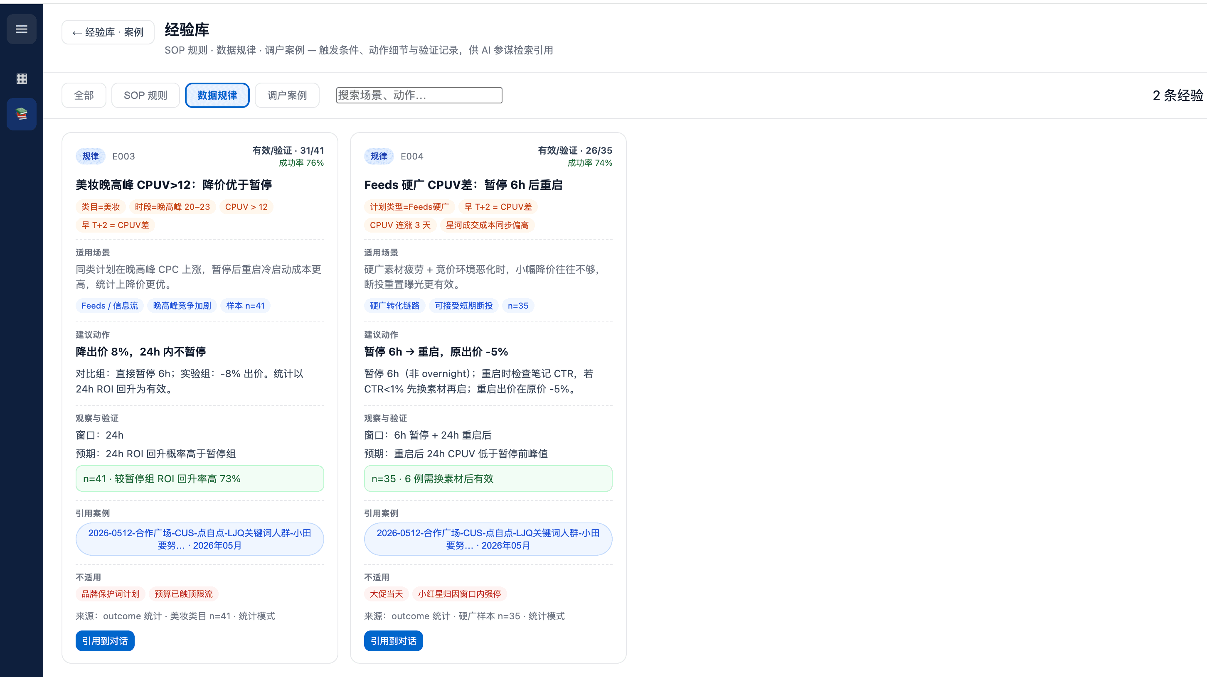This screenshot has width=1207, height=677.
Task: Click the 样本 n=41 tag
Action: coord(245,306)
